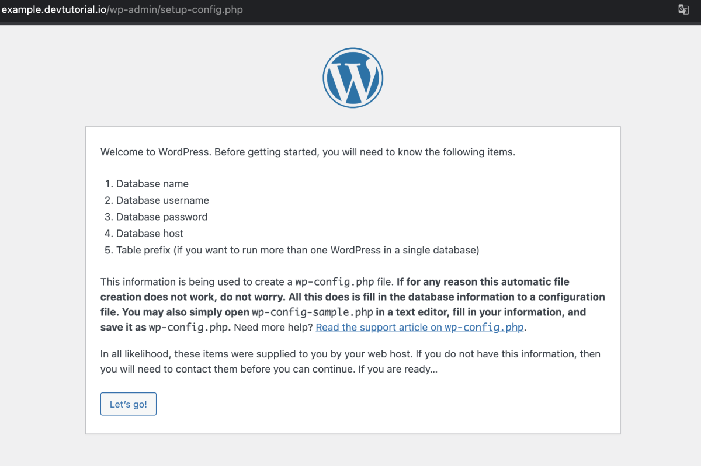The height and width of the screenshot is (466, 701).
Task: Click the 'In all likelihood' paragraph
Action: point(350,361)
